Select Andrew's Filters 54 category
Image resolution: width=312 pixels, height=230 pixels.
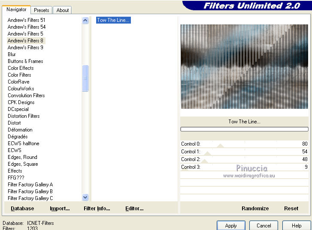click(x=27, y=27)
